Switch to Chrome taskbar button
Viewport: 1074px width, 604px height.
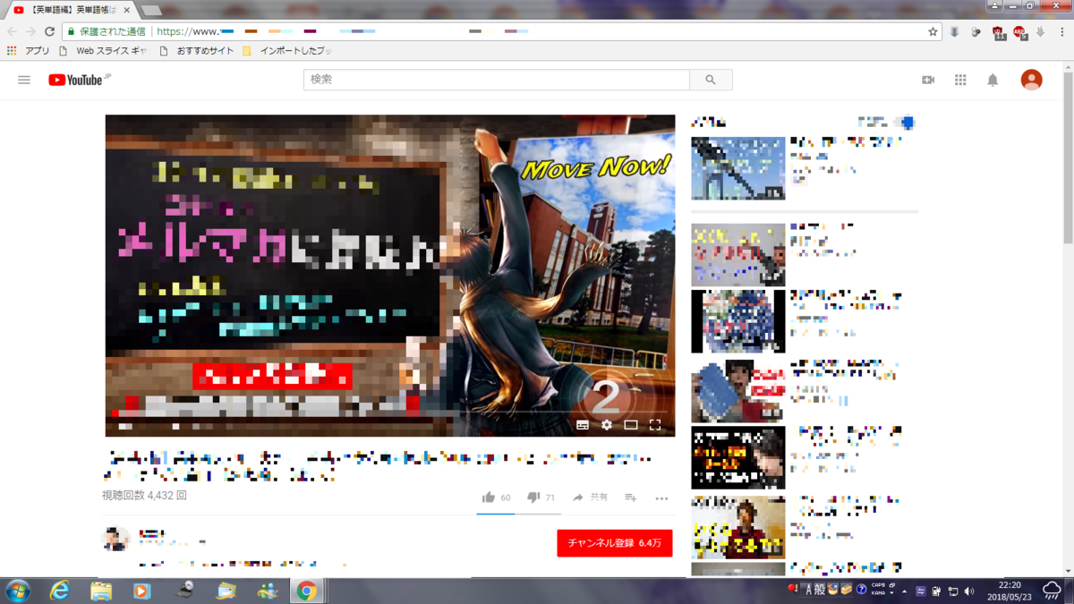[x=307, y=591]
